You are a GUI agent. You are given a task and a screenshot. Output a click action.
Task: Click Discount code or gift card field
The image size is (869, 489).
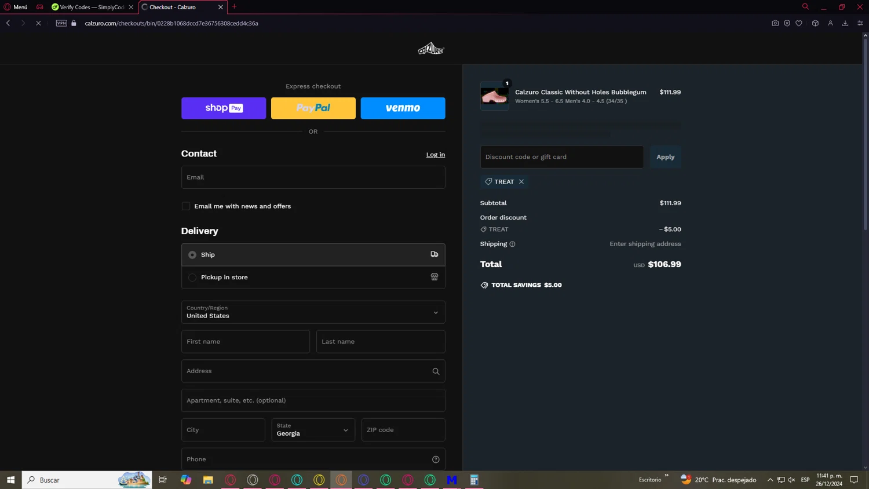(562, 157)
